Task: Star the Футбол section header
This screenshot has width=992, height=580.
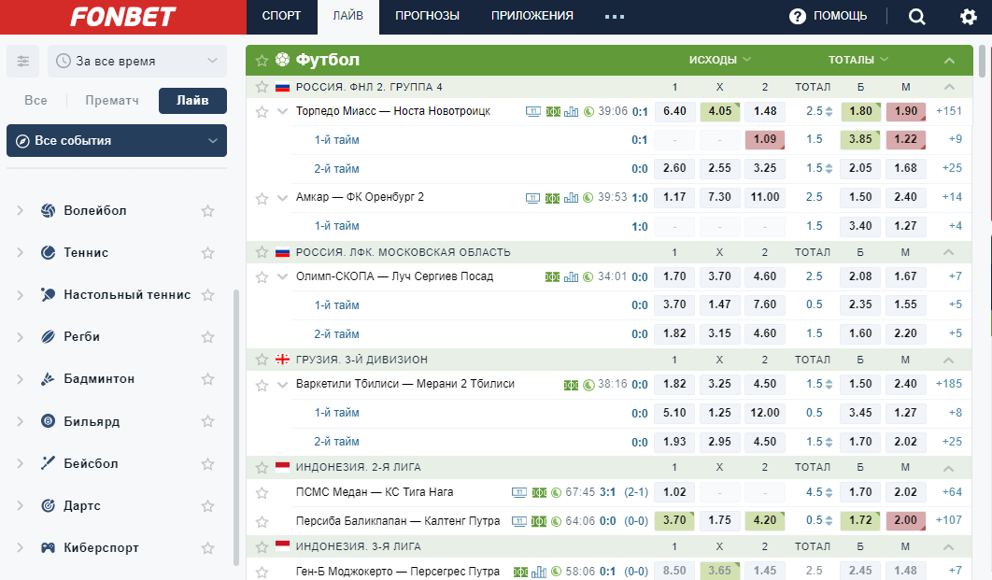Action: click(262, 60)
